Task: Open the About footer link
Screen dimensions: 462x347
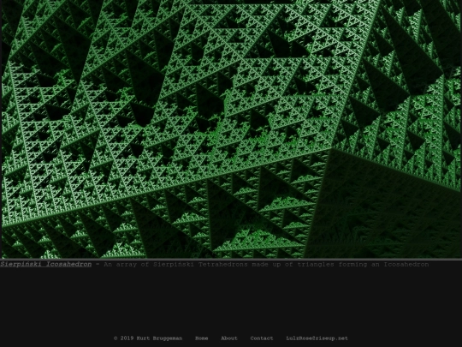Action: point(229,338)
